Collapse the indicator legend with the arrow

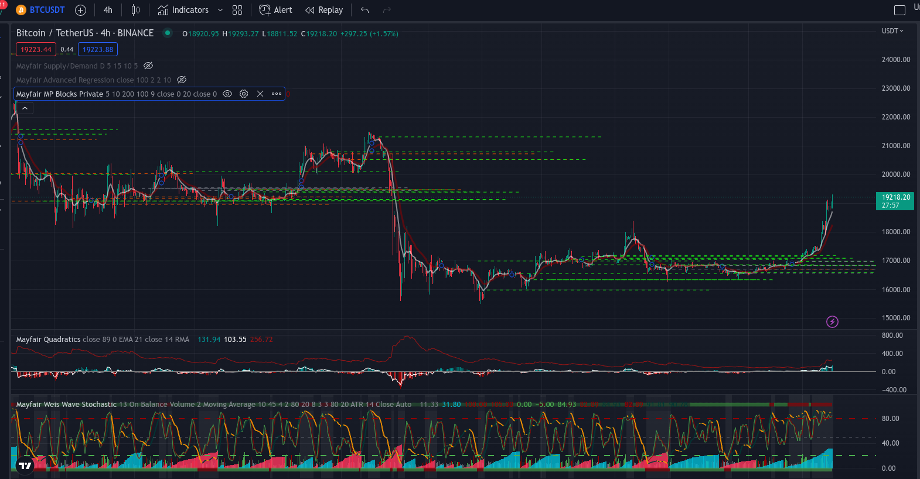tap(25, 108)
